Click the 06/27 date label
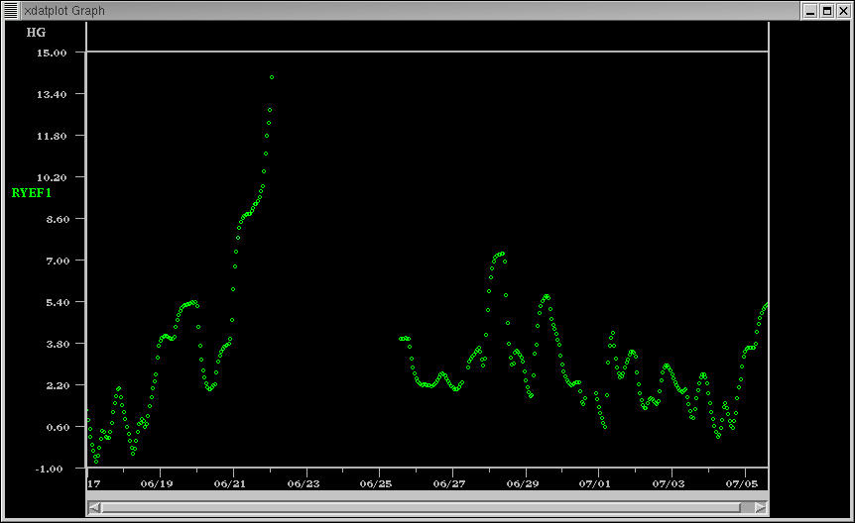 click(449, 483)
